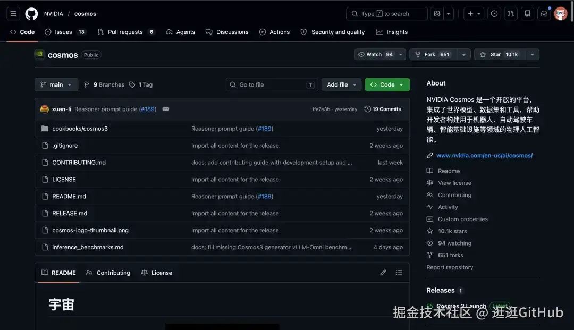Edit the README with the pencil icon
Screen dimensions: 574x330
pyautogui.click(x=383, y=273)
